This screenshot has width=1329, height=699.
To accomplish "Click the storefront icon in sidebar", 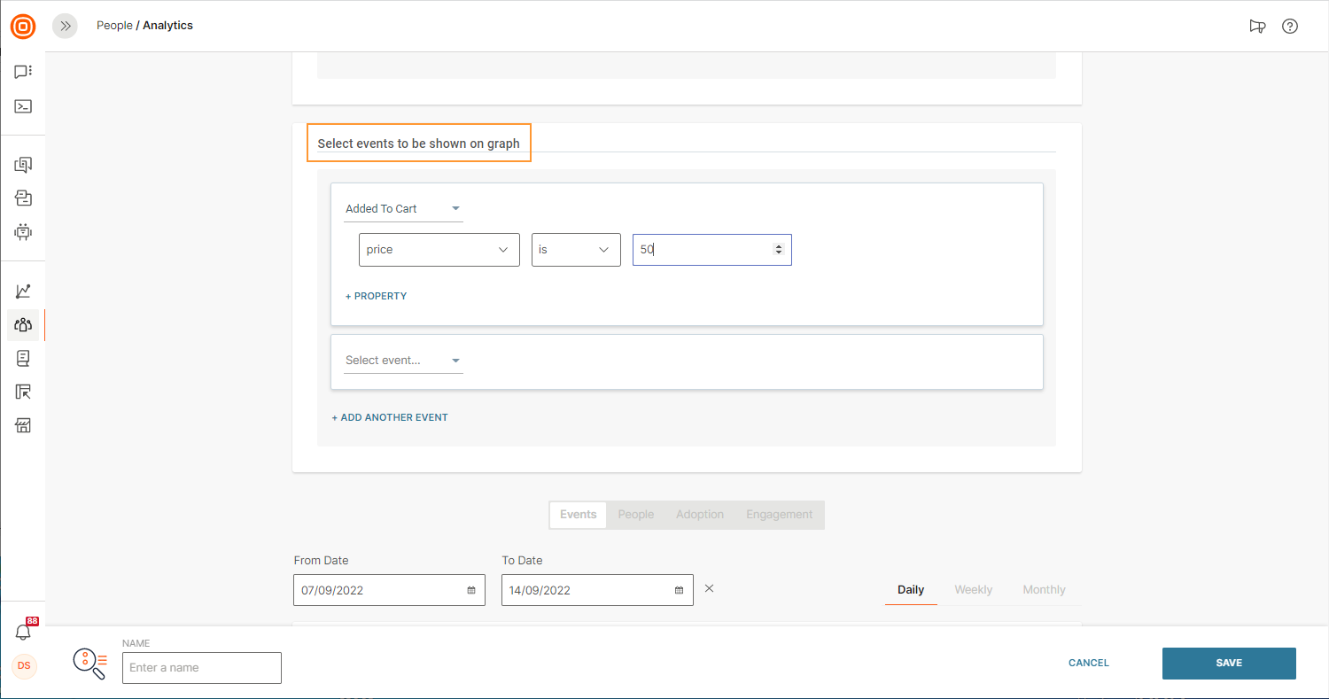I will pos(23,426).
